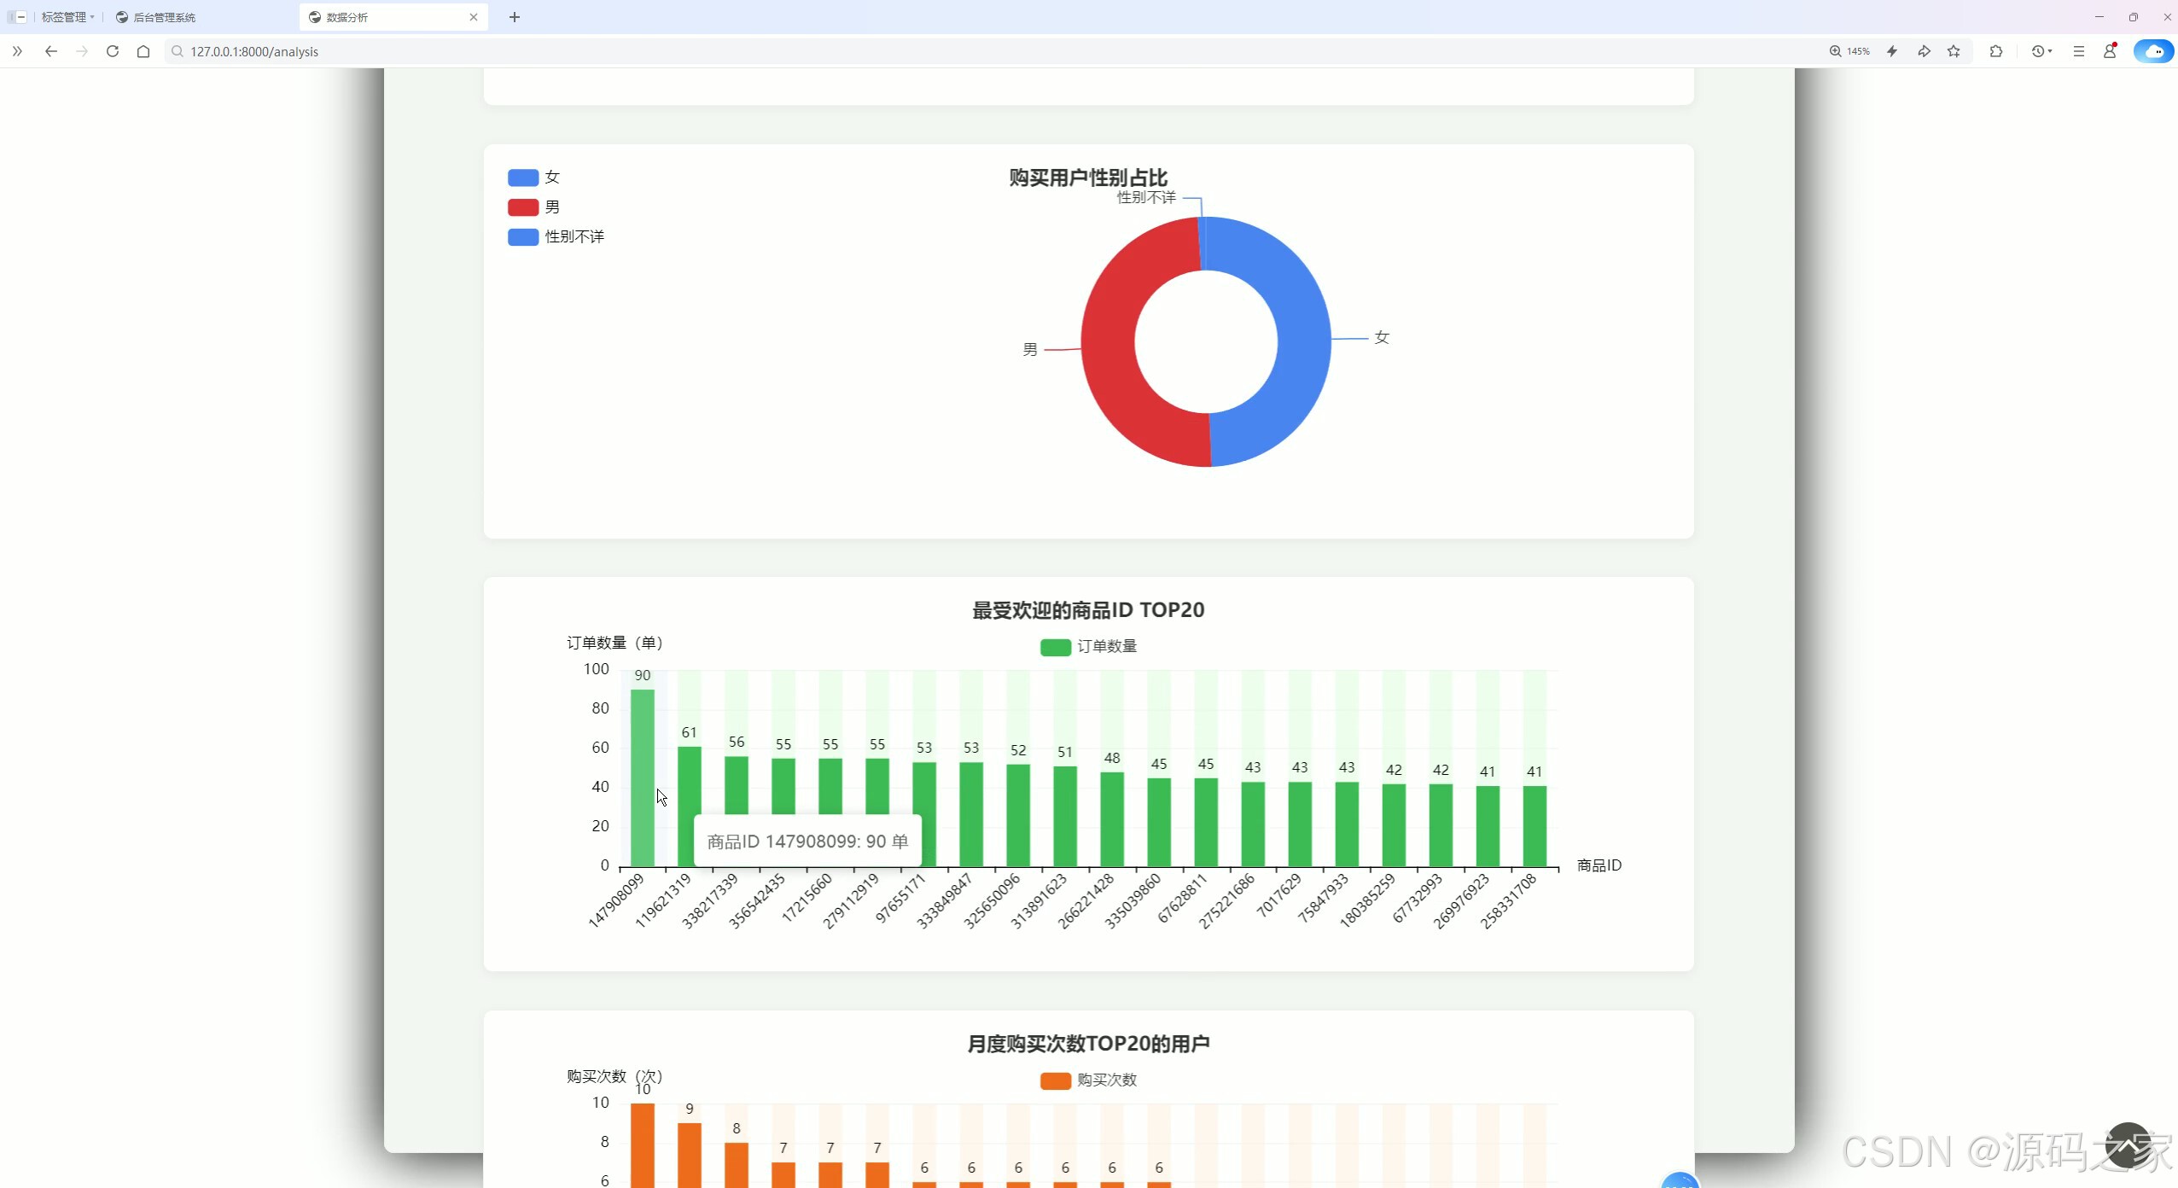
Task: Expand sidebar with double chevron
Action: 17,51
